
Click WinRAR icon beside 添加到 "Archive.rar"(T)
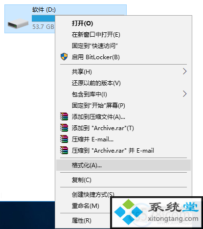click(64, 128)
